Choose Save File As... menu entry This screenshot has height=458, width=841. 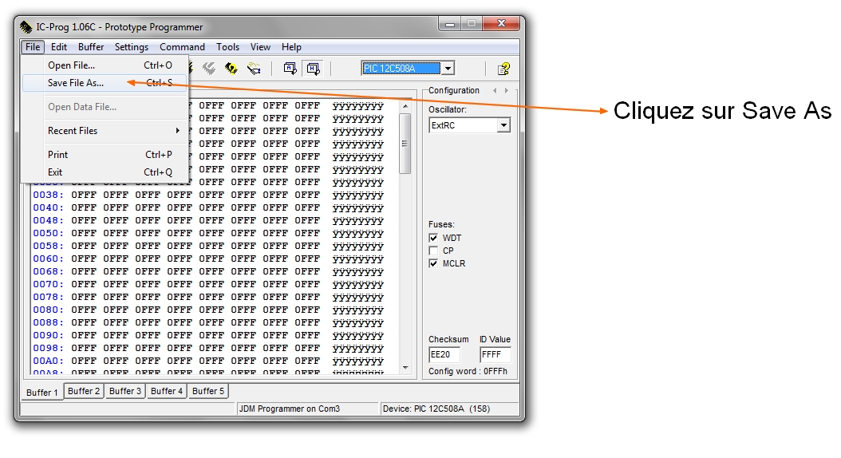[105, 83]
